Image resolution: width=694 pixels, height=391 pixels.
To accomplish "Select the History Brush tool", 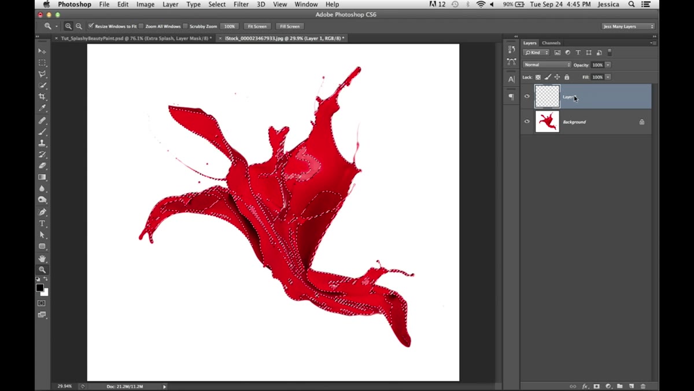I will click(42, 154).
